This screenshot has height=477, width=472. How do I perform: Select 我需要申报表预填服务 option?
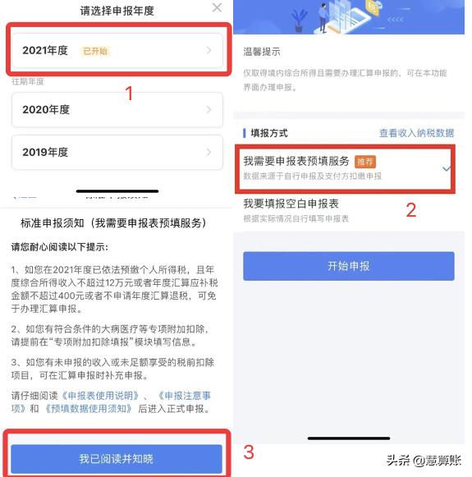(x=345, y=168)
